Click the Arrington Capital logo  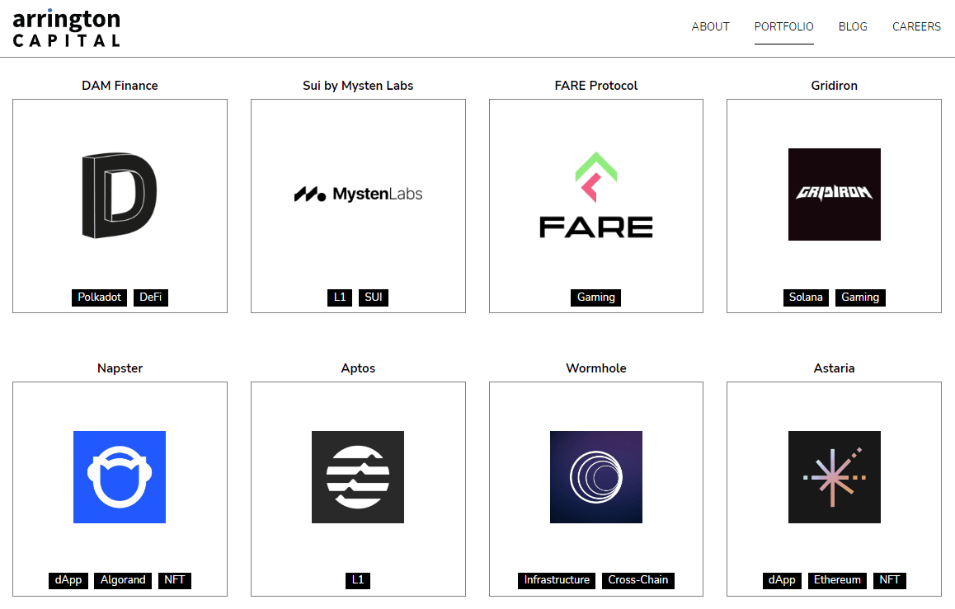(66, 29)
